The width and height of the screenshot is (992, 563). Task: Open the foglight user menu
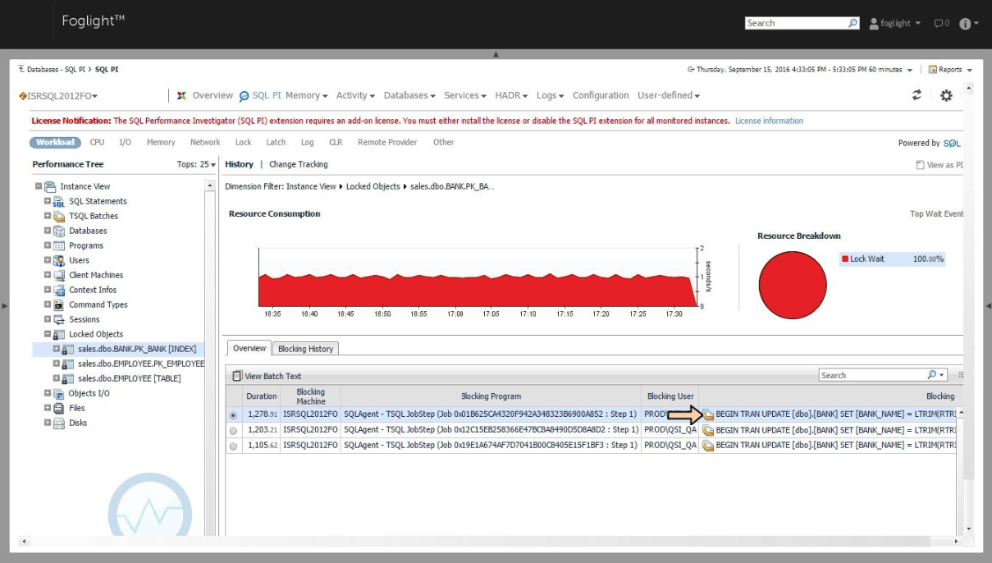coord(895,23)
